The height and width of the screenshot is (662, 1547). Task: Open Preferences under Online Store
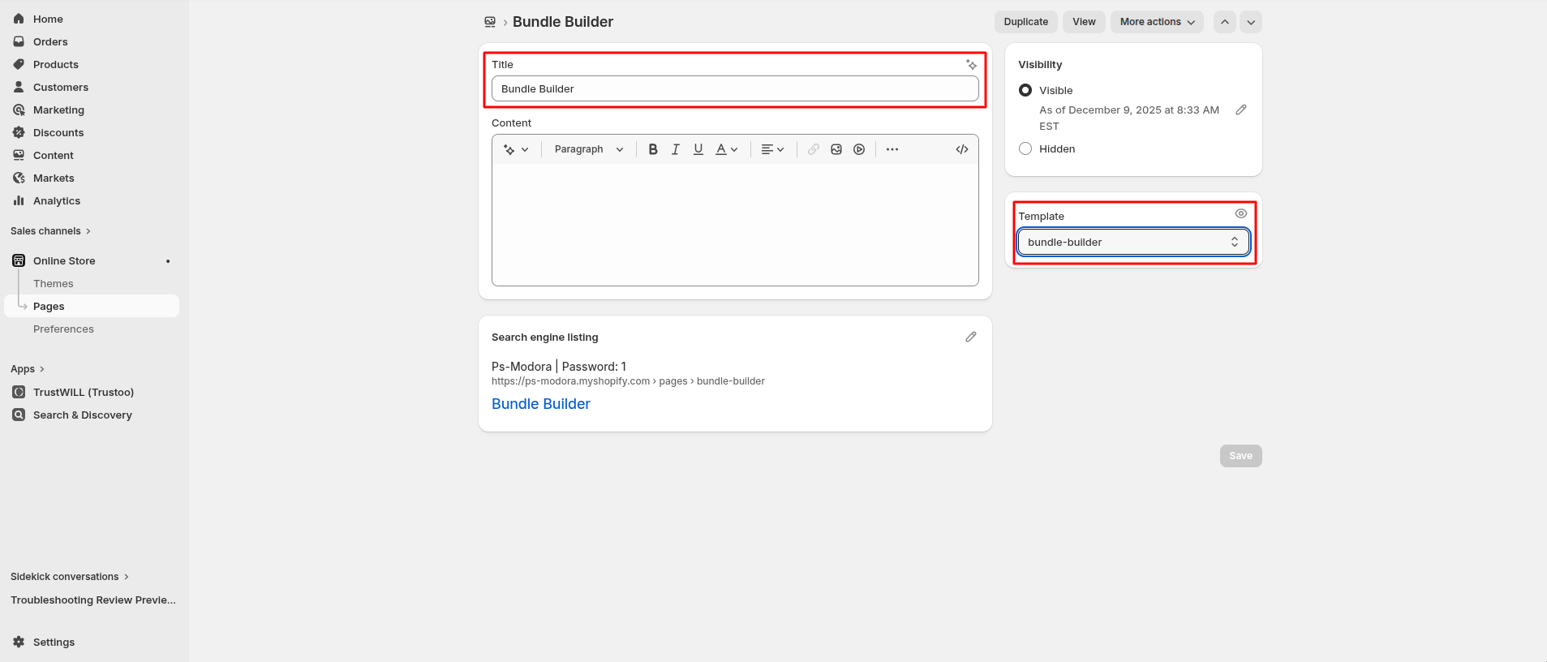click(x=63, y=329)
